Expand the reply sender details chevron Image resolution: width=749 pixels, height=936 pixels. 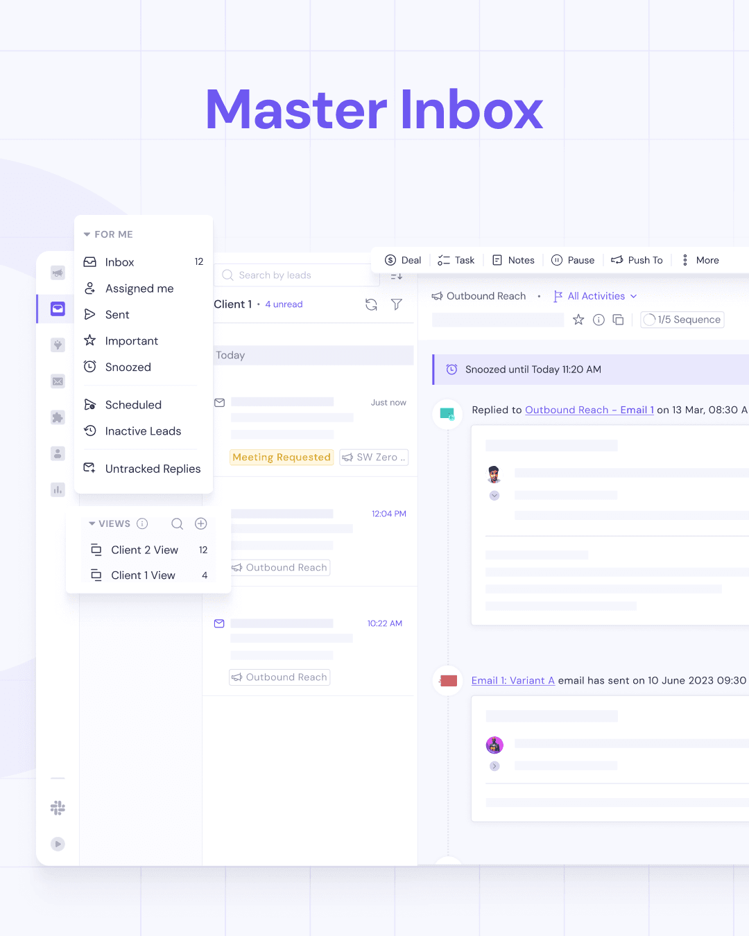tap(494, 496)
